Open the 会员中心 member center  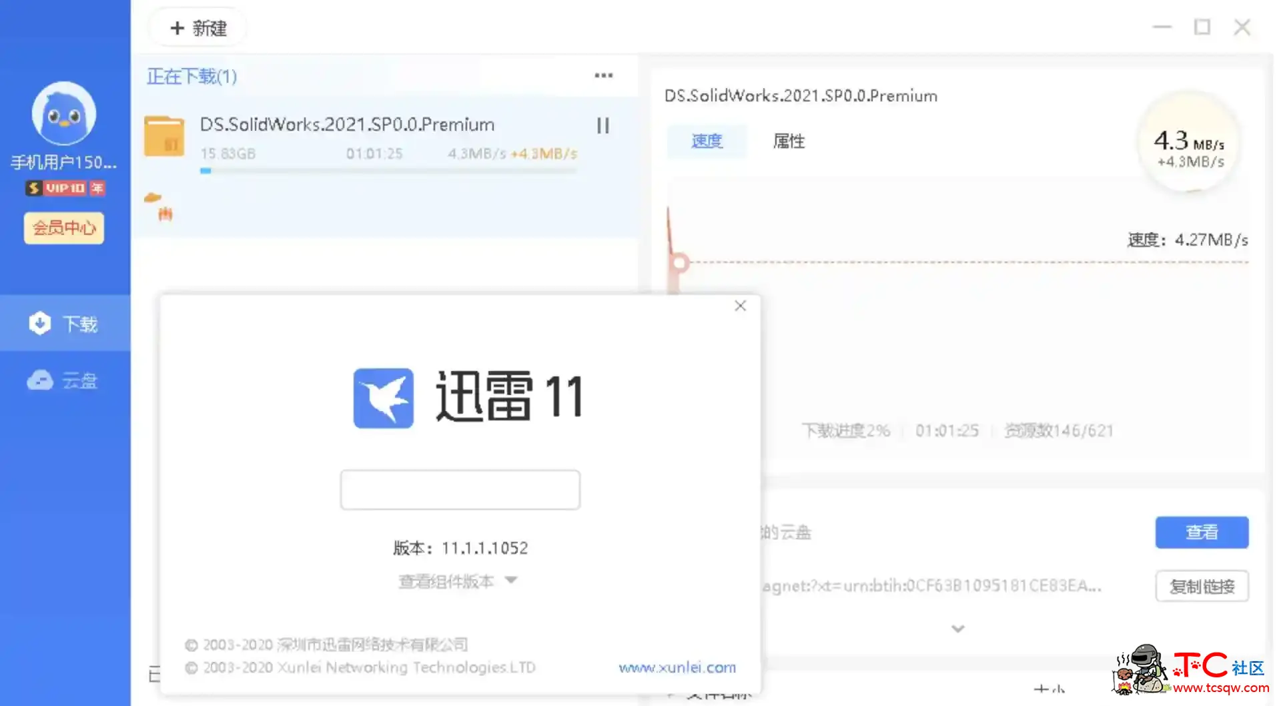(x=64, y=228)
